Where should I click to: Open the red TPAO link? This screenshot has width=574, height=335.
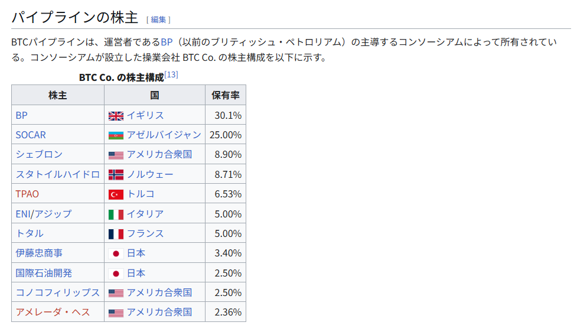click(27, 194)
